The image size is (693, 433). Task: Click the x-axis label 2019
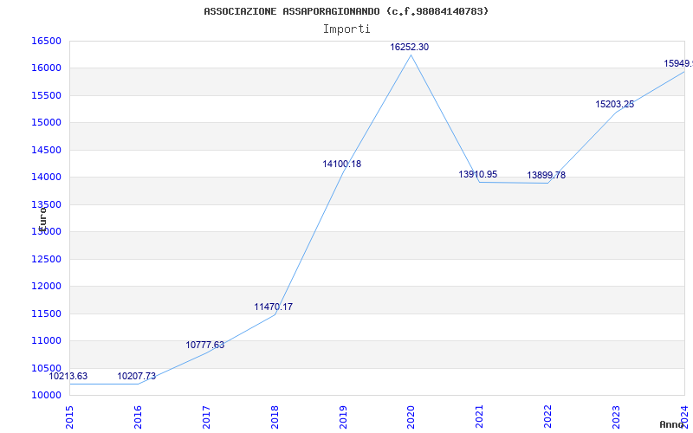click(x=342, y=417)
